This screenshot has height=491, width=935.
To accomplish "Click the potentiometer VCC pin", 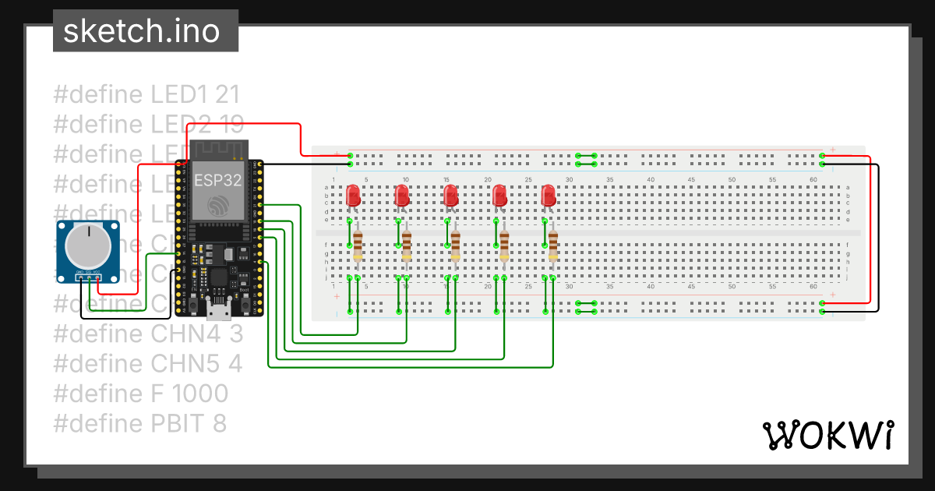I will tap(97, 277).
